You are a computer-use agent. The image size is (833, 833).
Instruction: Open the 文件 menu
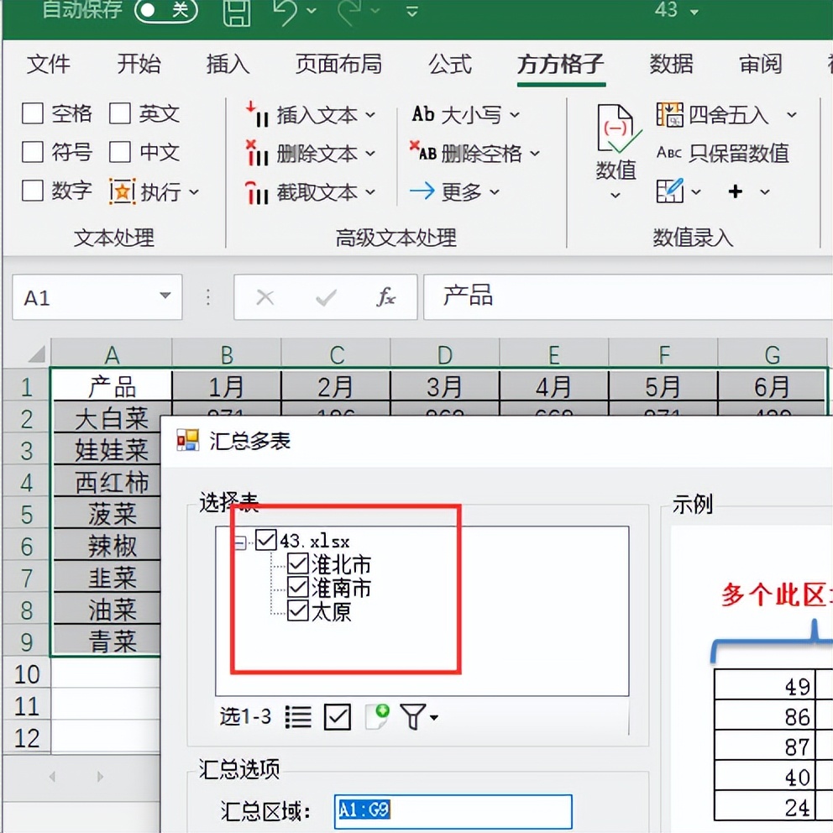49,65
